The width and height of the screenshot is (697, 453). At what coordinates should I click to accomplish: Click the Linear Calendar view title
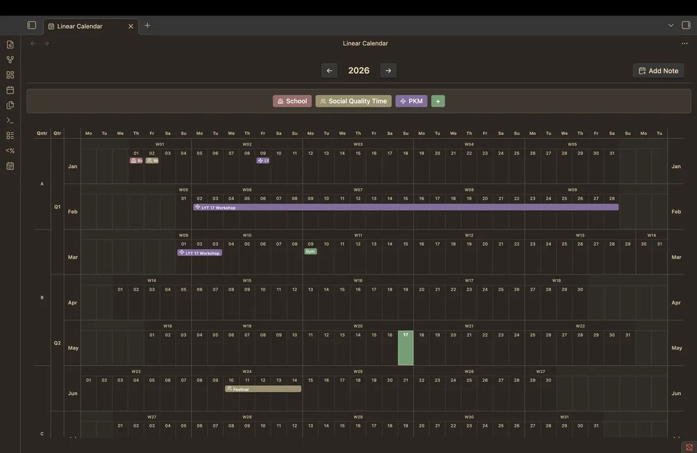click(365, 44)
